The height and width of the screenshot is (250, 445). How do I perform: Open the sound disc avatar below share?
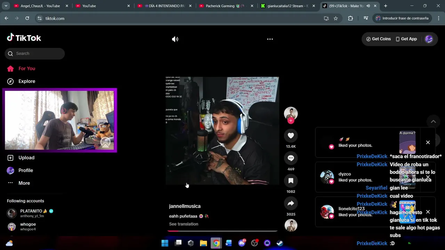pos(291,225)
